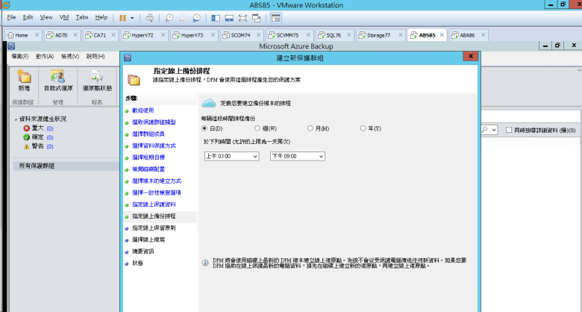The image size is (582, 312).
Task: Click the unity mode toolbar icon
Action: pos(257,18)
